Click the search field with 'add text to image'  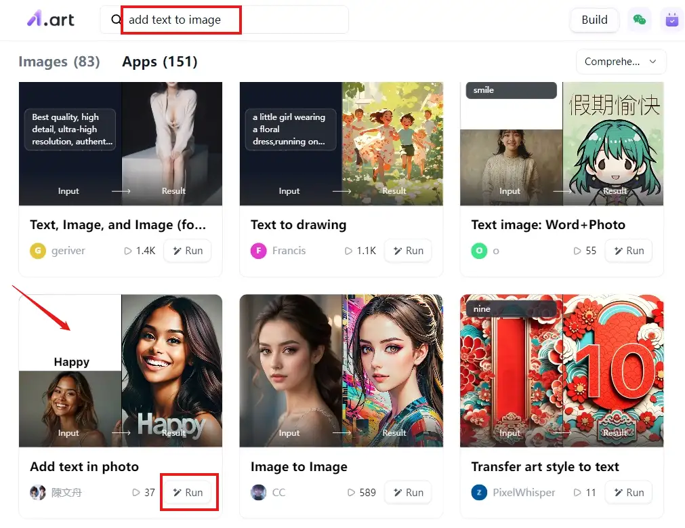click(230, 20)
